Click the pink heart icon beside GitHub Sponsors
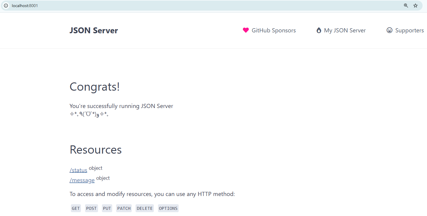The height and width of the screenshot is (216, 427). [246, 30]
